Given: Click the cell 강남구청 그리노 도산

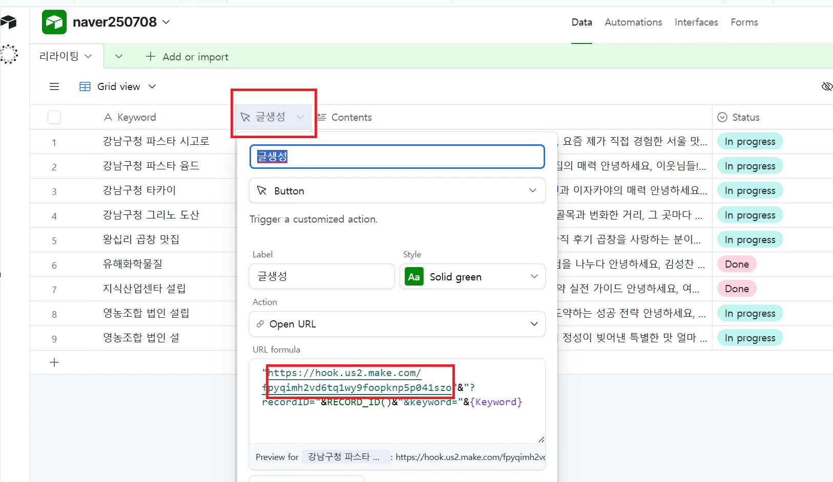Looking at the screenshot, I should (151, 215).
